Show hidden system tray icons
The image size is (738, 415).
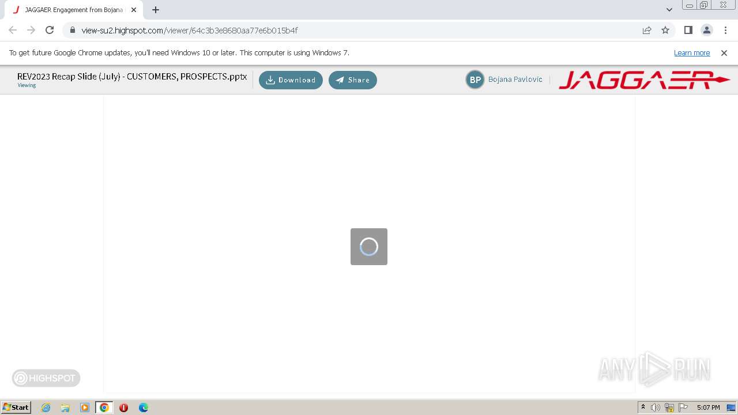(643, 408)
